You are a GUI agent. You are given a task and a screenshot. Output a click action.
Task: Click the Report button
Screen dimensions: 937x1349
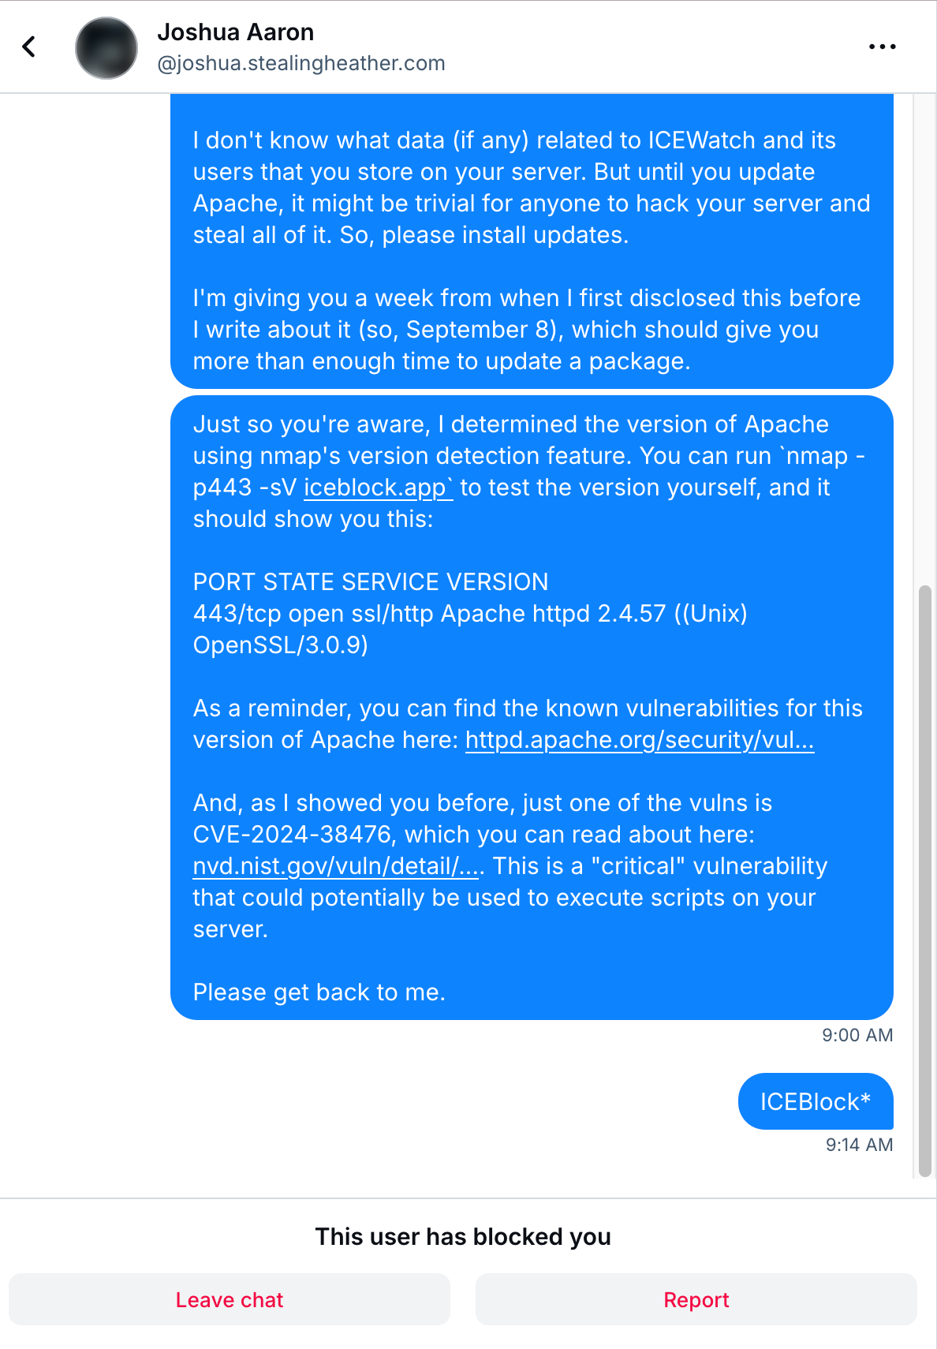696,1299
